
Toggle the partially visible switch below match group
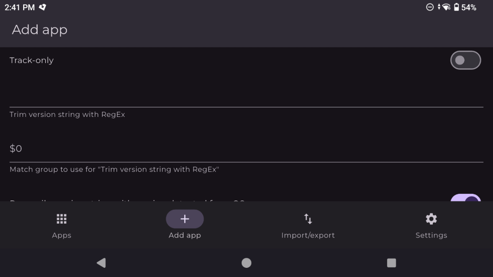click(x=465, y=198)
